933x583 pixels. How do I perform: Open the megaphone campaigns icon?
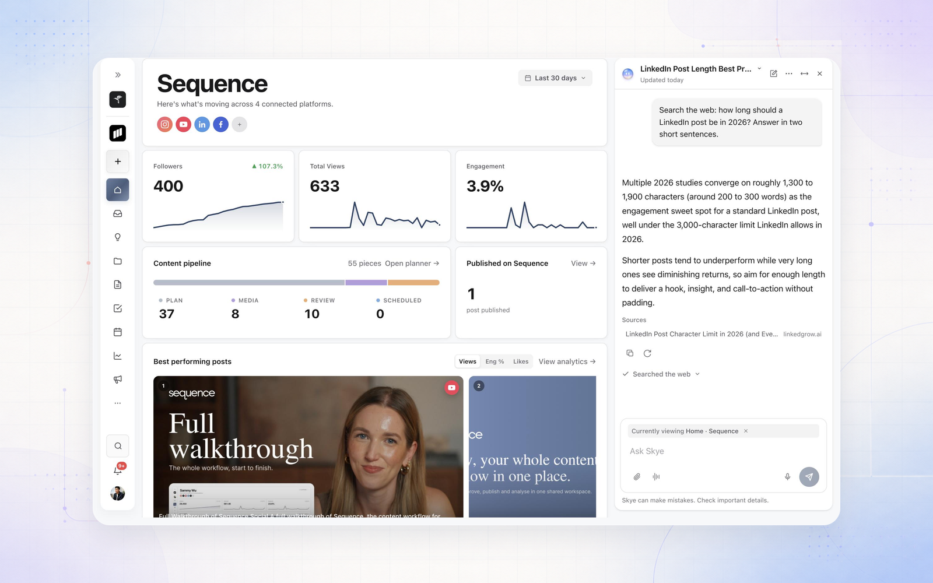point(118,380)
